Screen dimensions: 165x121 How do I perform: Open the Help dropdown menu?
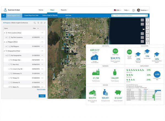pyautogui.click(x=127, y=10)
